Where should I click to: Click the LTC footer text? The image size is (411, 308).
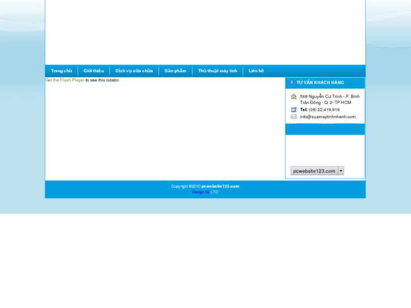pyautogui.click(x=214, y=192)
